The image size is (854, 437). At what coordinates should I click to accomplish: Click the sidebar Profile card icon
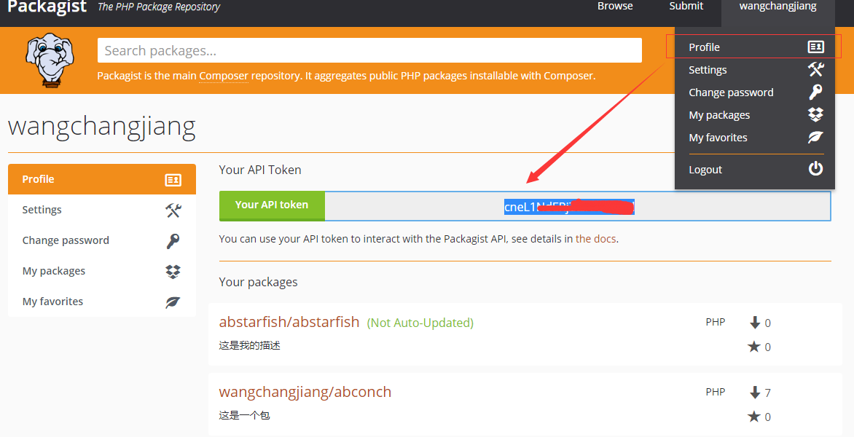(173, 180)
